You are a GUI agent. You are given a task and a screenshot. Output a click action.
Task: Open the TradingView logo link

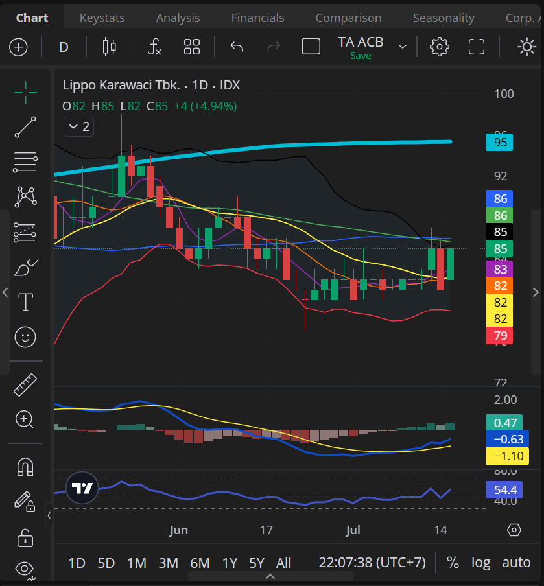point(82,487)
